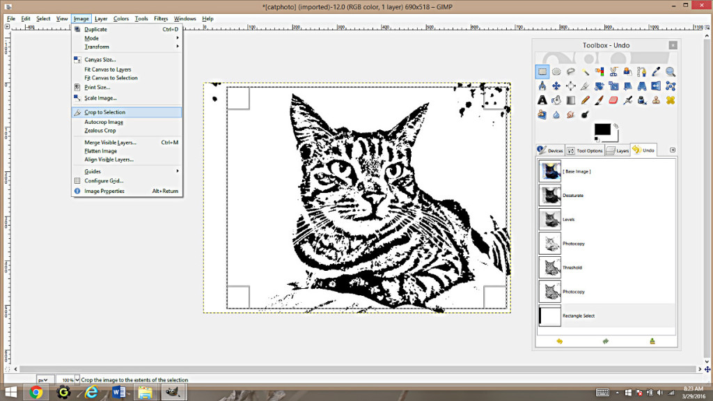Pick the Eraser tool
This screenshot has width=713, height=401.
click(x=613, y=100)
